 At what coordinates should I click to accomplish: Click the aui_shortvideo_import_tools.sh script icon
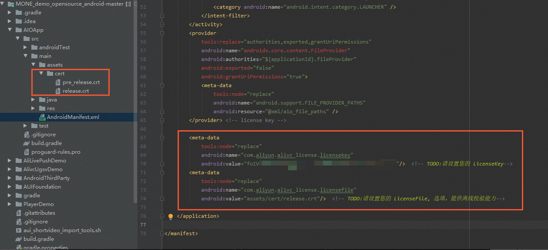[x=19, y=230]
